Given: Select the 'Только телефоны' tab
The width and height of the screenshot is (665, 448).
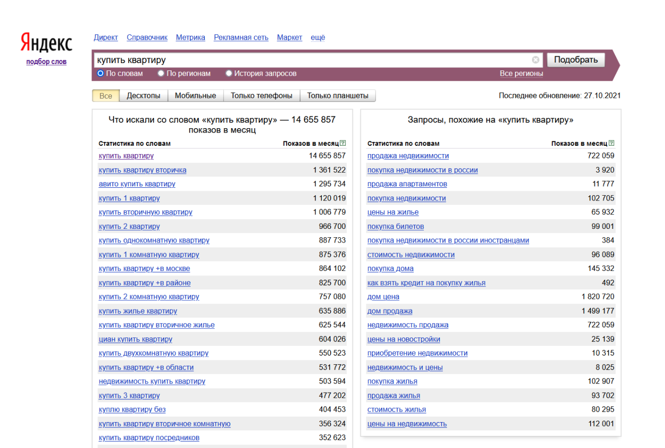Looking at the screenshot, I should (261, 96).
